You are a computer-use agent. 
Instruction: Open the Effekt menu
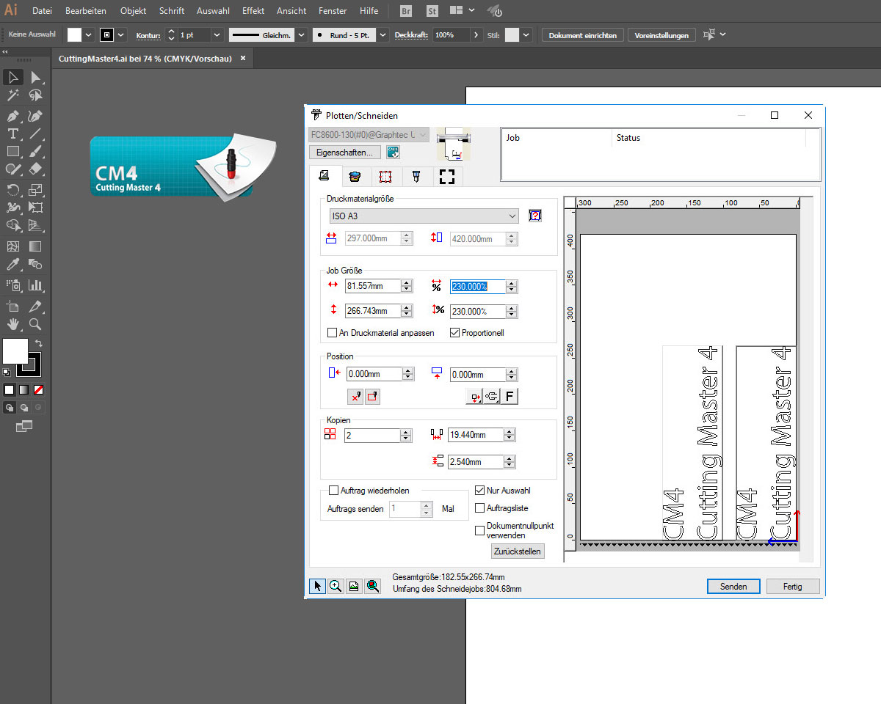click(253, 11)
